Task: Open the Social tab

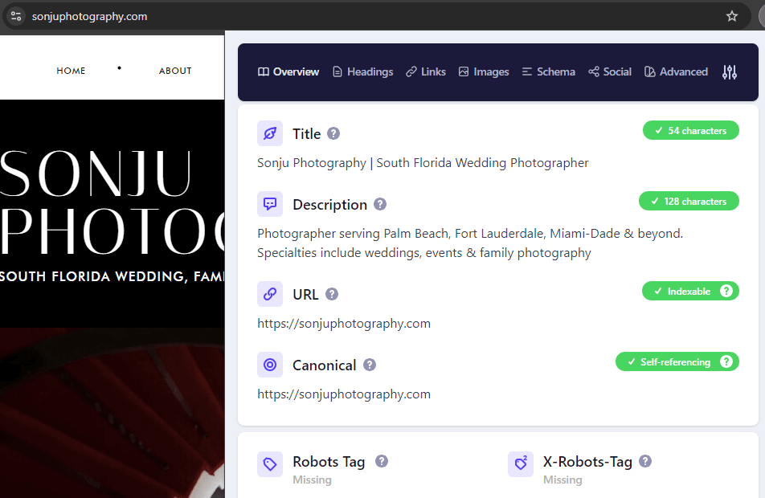Action: (x=609, y=71)
